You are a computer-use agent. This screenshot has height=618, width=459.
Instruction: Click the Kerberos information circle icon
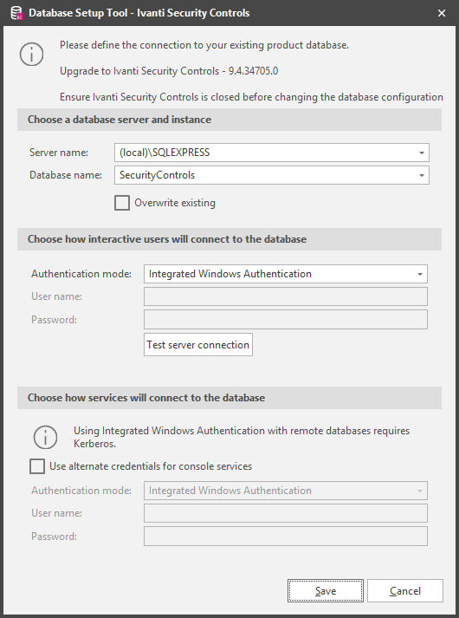[x=45, y=437]
